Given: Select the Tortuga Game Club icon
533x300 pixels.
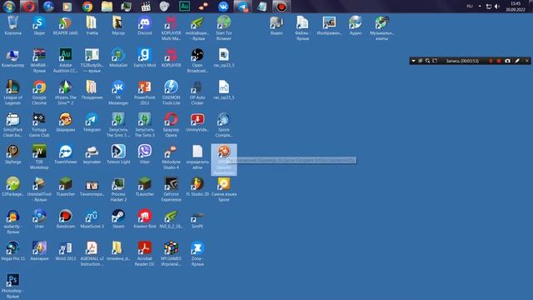Looking at the screenshot, I should tap(39, 125).
